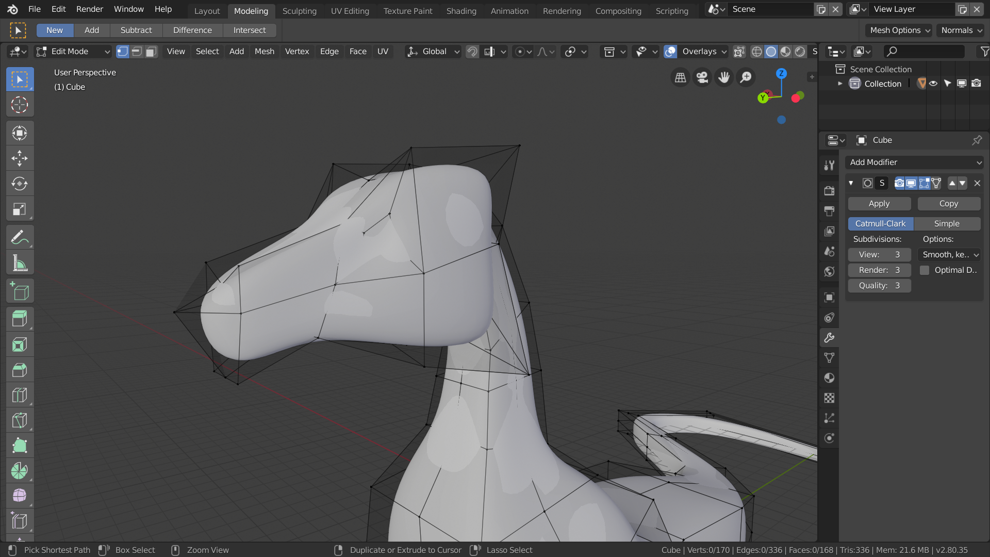Select the Spin tool

tap(20, 471)
